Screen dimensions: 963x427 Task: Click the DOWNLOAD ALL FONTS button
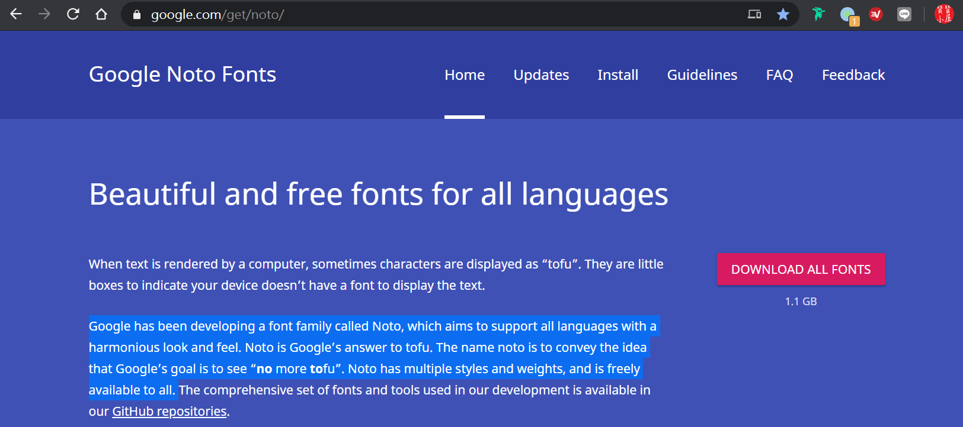[x=801, y=269]
